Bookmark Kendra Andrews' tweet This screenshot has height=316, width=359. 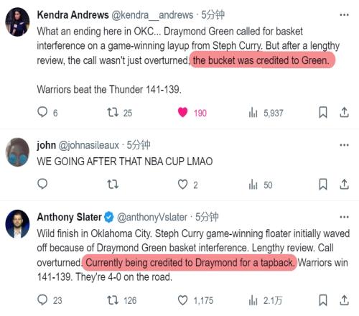click(323, 112)
